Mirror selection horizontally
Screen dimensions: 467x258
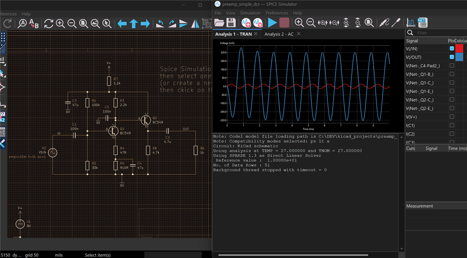click(195, 24)
